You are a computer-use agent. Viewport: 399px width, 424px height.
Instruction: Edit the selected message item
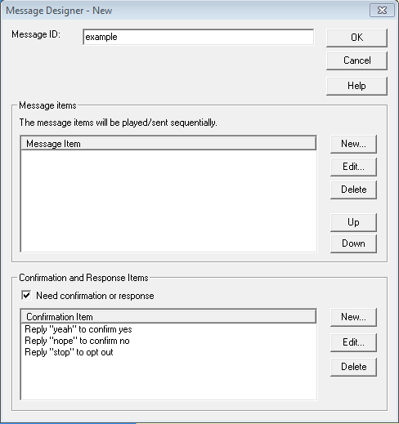pos(353,167)
